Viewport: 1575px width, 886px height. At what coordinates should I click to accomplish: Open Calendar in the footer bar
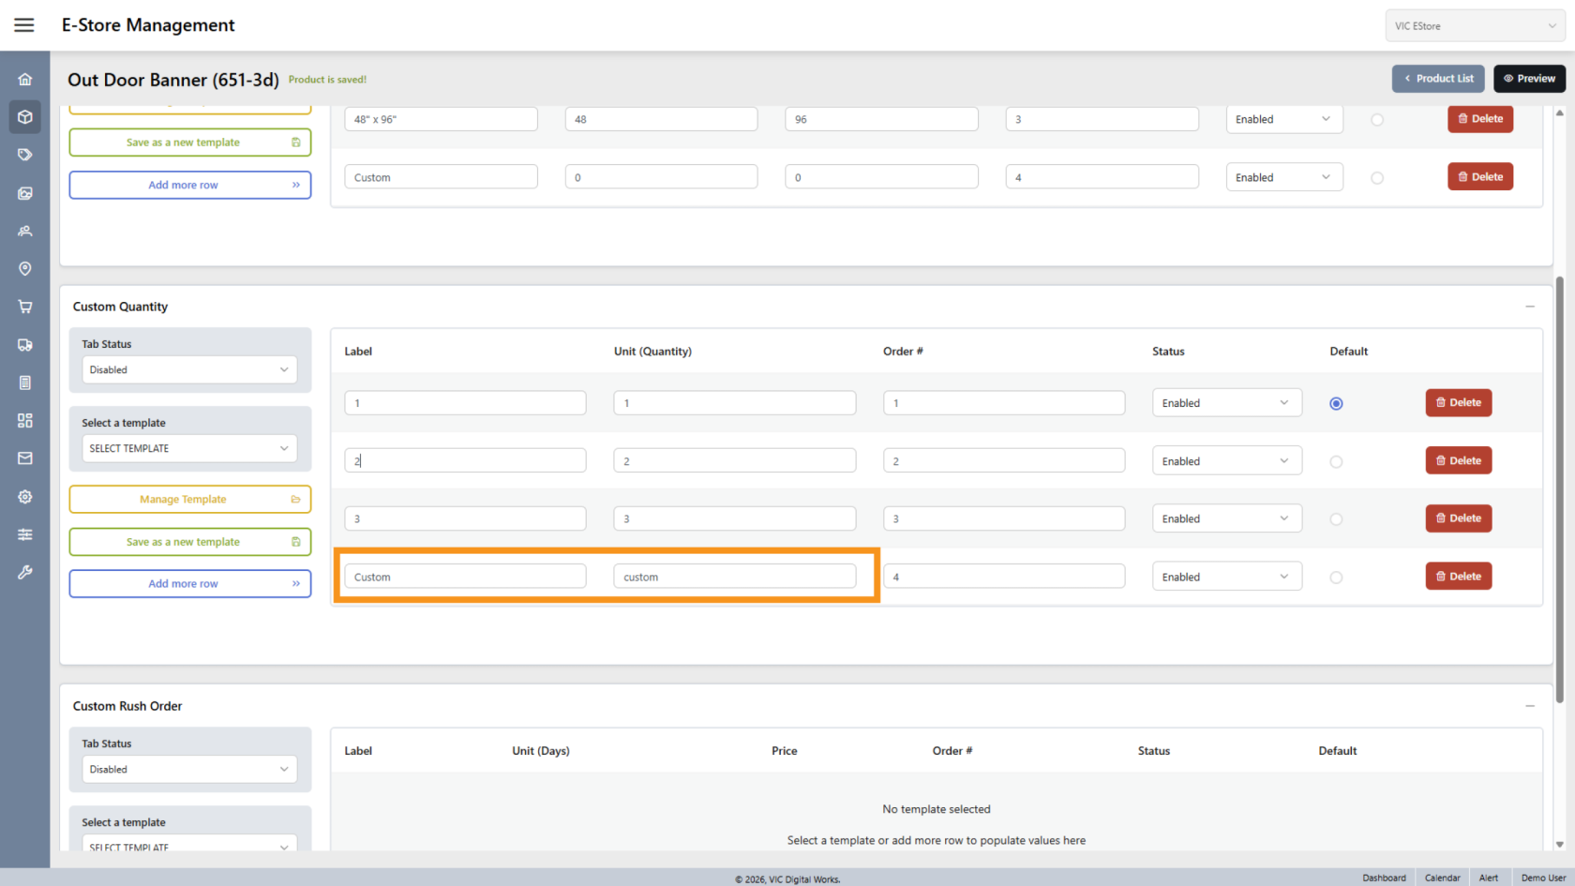pos(1442,878)
